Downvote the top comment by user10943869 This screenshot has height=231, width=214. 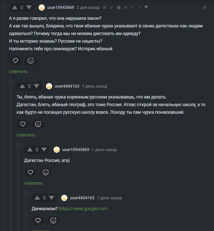[x=29, y=7]
